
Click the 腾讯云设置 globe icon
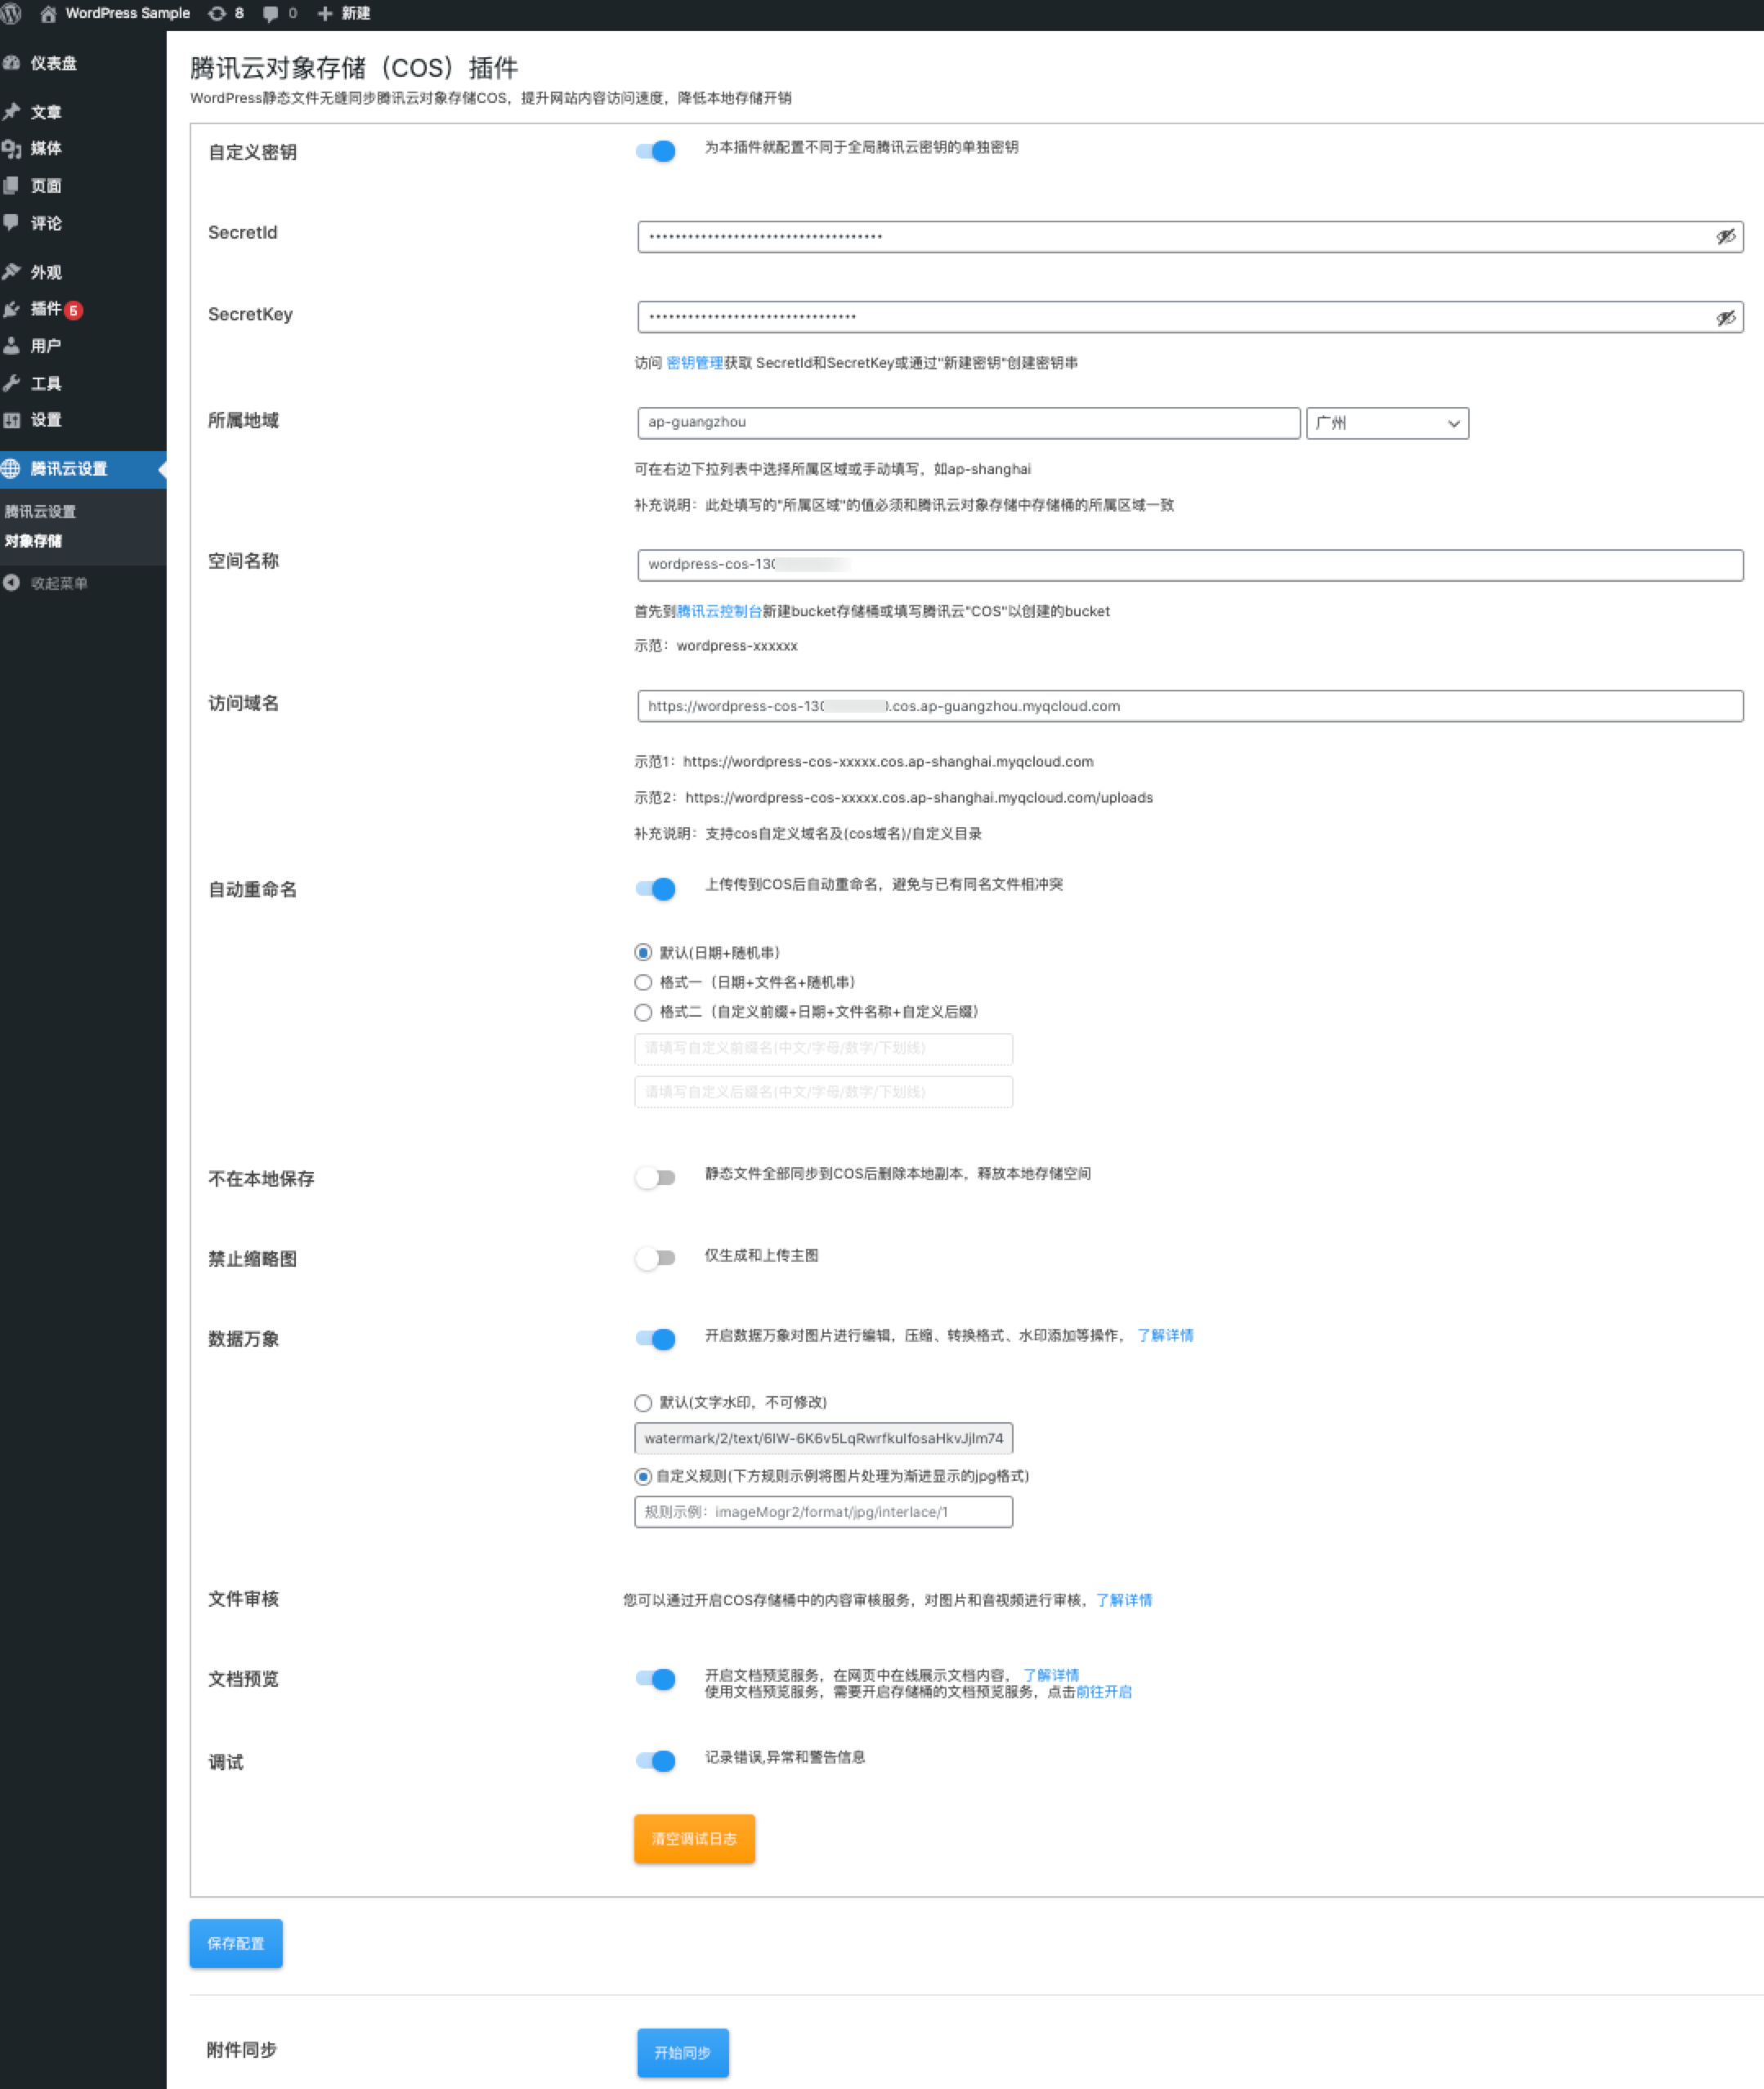(x=11, y=468)
